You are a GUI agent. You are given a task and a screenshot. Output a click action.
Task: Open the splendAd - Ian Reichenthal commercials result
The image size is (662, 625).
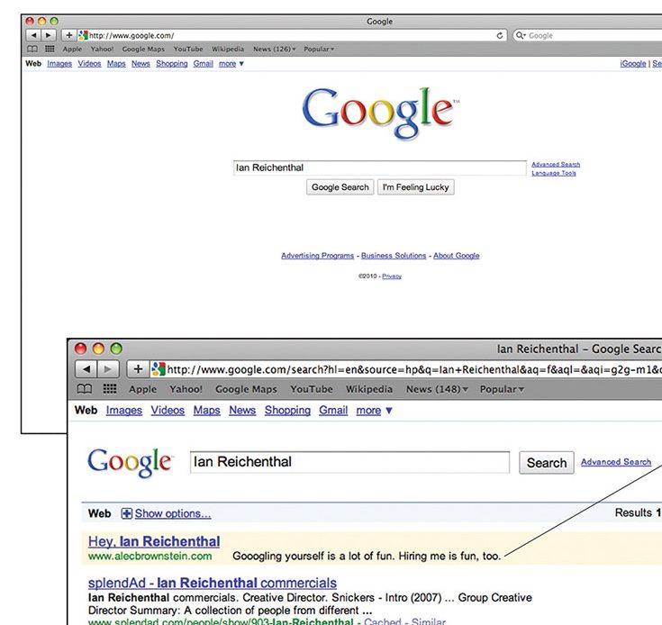tap(213, 584)
